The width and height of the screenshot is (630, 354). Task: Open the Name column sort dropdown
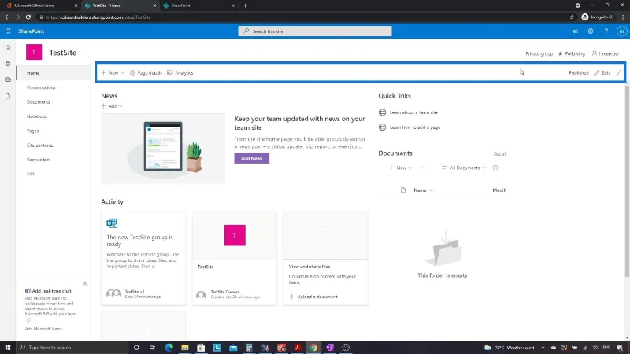[423, 190]
